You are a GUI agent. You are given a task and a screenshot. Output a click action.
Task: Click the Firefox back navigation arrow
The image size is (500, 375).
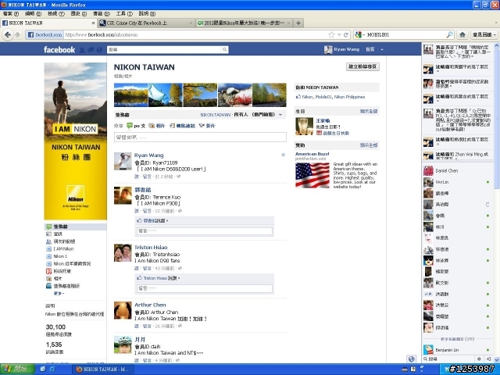point(8,34)
